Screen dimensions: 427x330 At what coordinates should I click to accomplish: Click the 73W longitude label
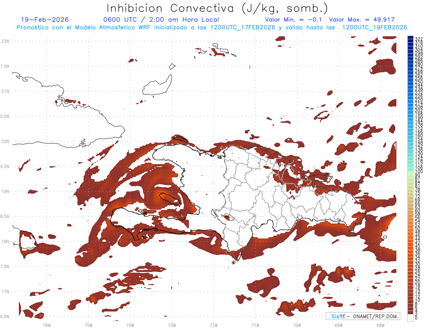point(172,325)
